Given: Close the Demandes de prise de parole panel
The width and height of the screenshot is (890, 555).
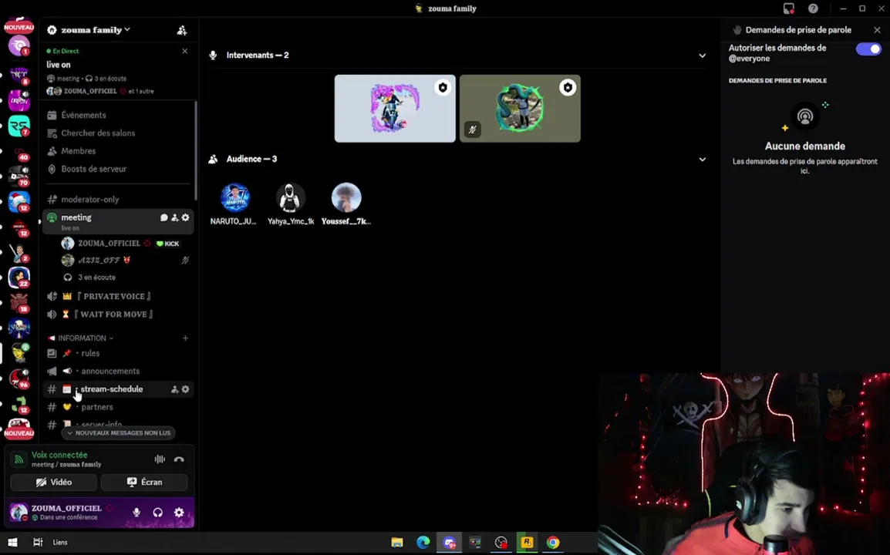Looking at the screenshot, I should 877,30.
